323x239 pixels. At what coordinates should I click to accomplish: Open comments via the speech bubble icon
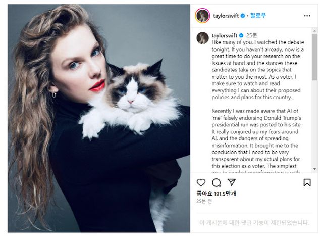coord(217,182)
